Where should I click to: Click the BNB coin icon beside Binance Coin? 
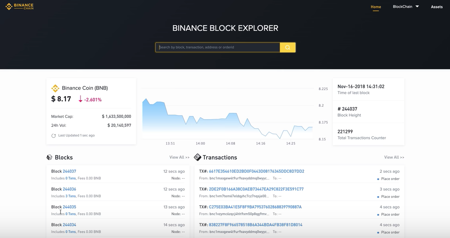[x=55, y=88]
